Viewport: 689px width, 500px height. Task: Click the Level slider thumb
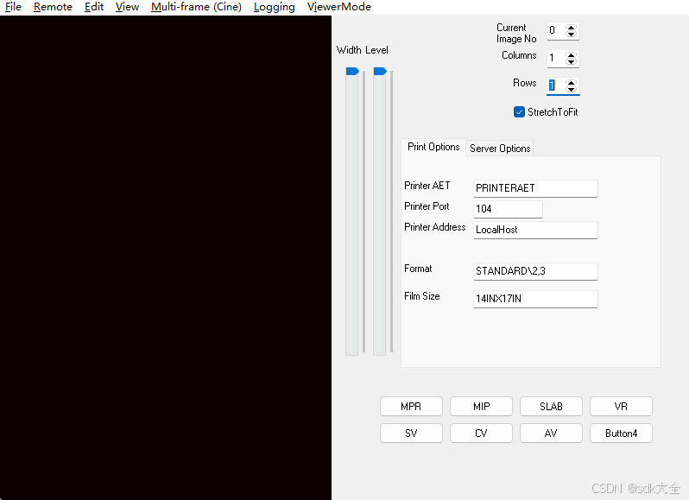click(x=380, y=71)
